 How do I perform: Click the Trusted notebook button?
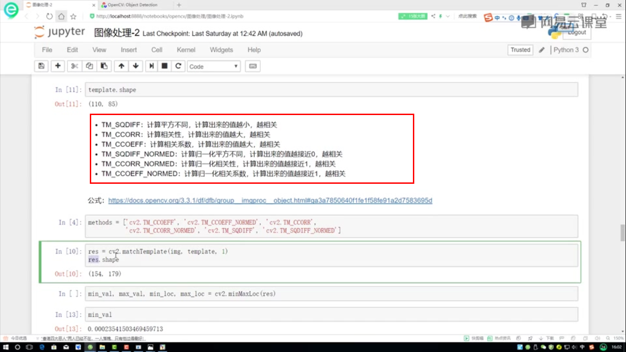(x=521, y=50)
